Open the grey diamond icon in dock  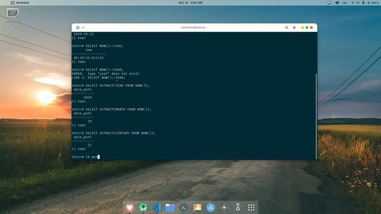(224, 207)
